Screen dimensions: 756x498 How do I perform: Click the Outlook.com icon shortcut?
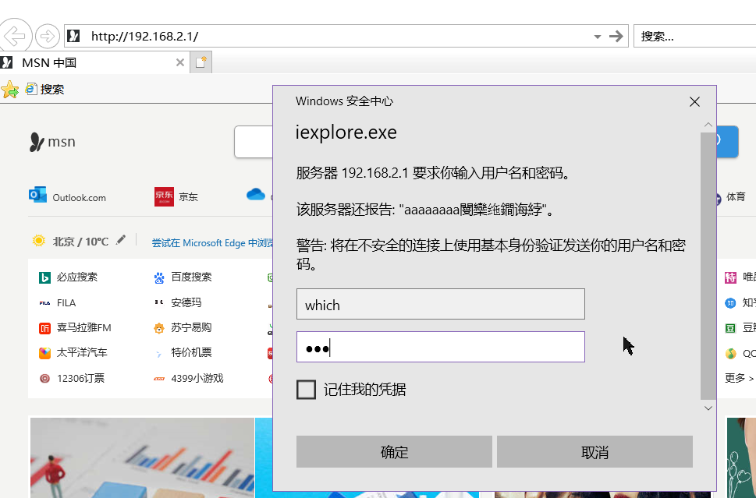point(37,195)
